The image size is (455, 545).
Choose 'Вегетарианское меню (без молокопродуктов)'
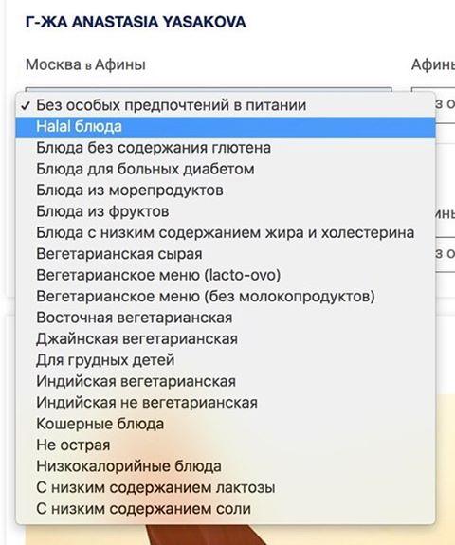click(x=226, y=296)
